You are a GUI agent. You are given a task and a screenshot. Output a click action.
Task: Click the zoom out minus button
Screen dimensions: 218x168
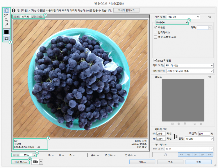[x=14, y=155]
